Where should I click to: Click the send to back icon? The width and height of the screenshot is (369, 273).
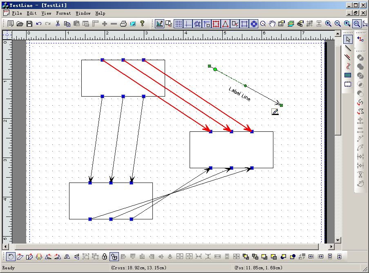pyautogui.click(x=255, y=257)
